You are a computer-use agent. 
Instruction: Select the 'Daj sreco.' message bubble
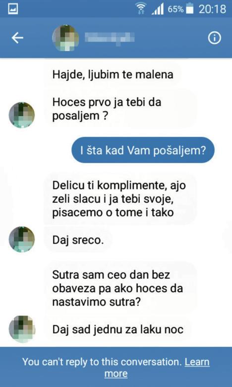(78, 240)
